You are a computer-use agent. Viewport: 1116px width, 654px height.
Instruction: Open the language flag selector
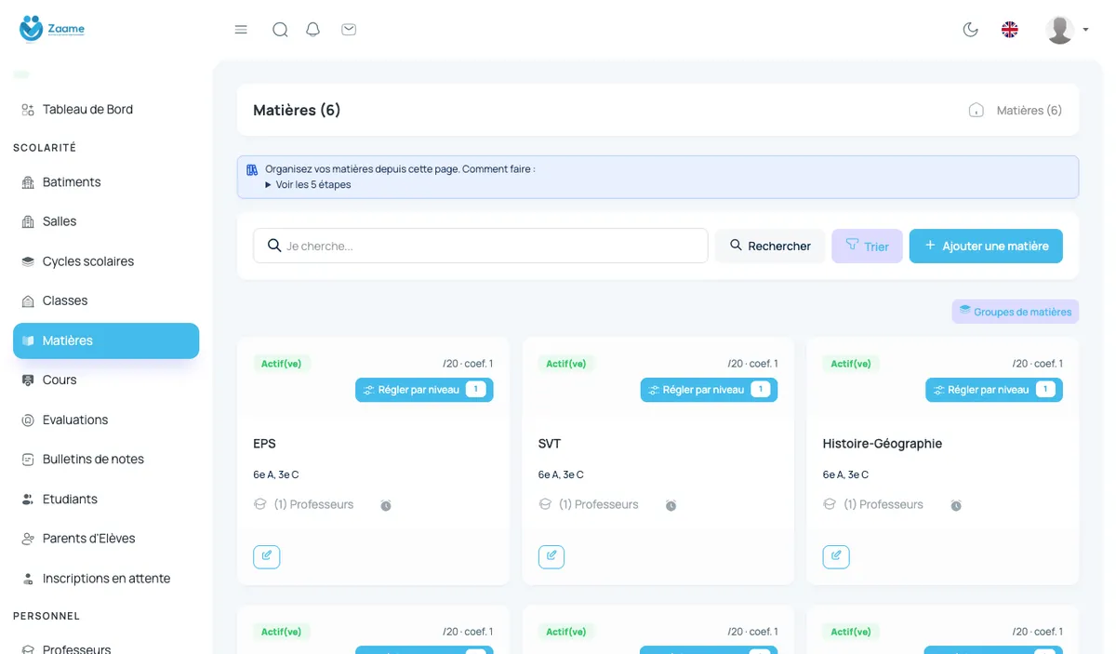click(1010, 30)
